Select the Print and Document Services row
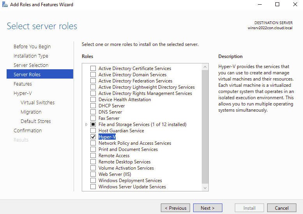The height and width of the screenshot is (214, 303). (x=128, y=149)
